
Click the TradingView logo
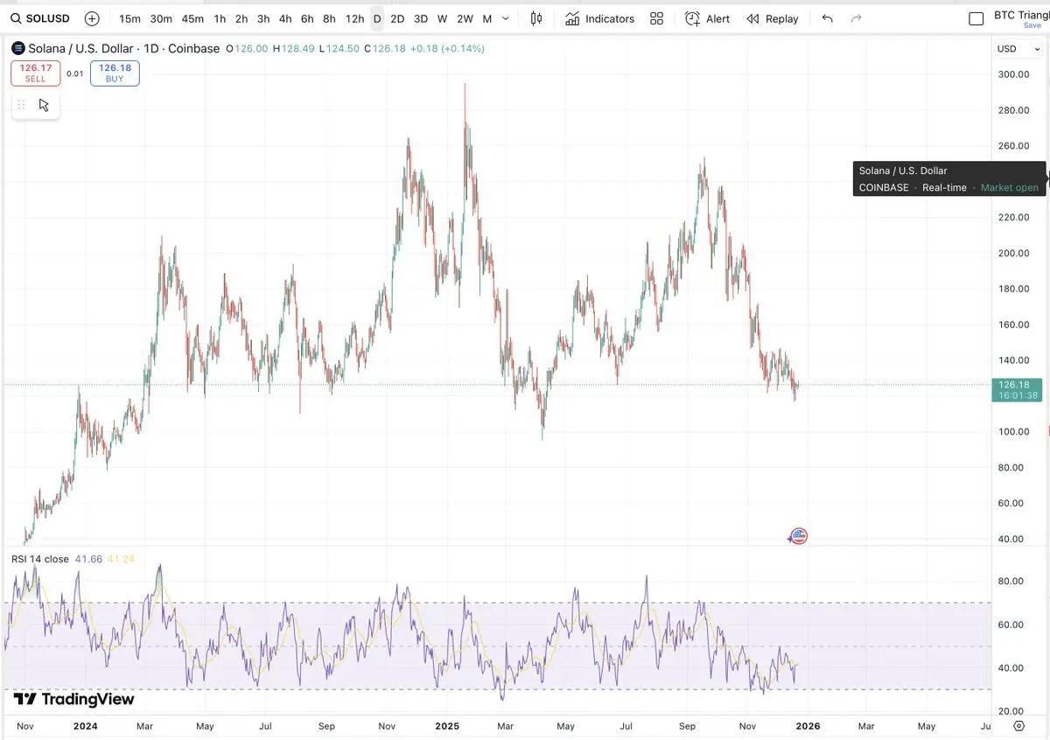(74, 699)
